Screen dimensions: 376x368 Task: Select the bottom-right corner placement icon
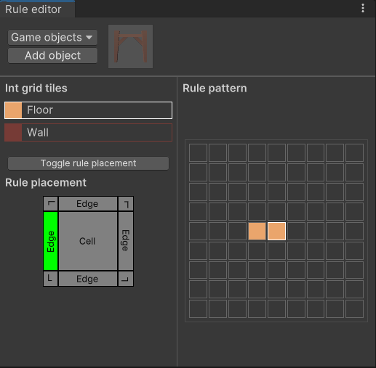click(x=126, y=279)
